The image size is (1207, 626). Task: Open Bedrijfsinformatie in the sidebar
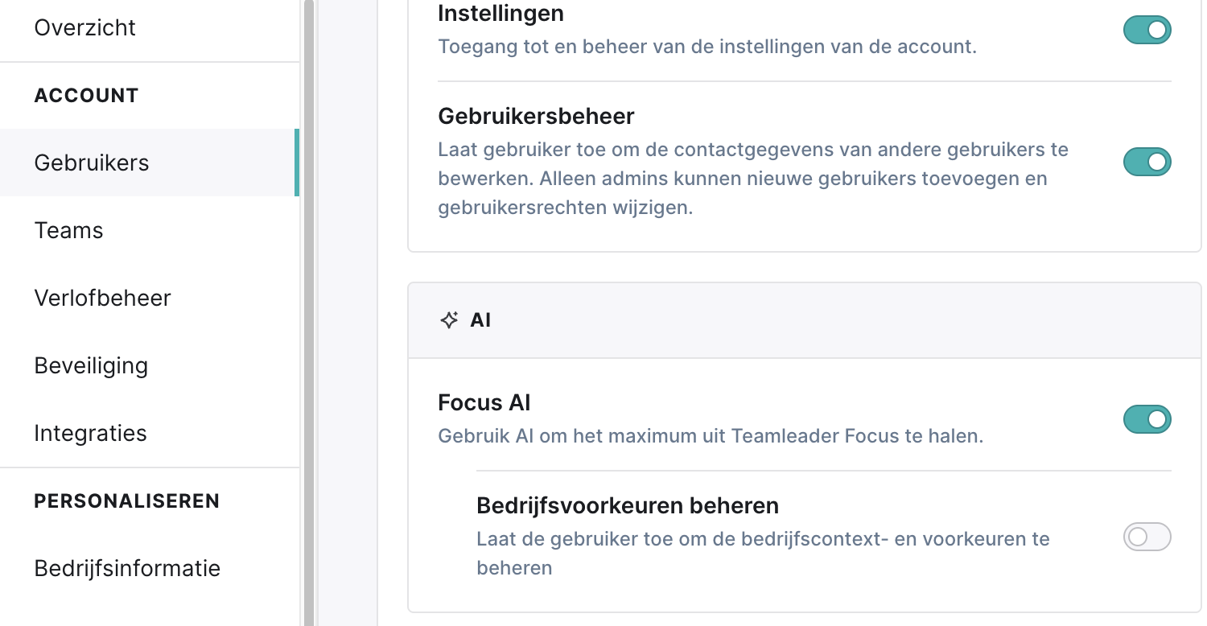tap(127, 568)
